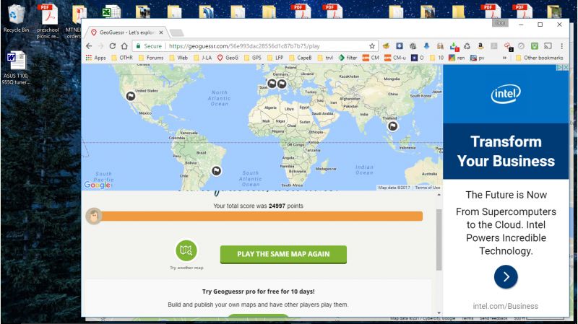Open the J-LA bookmarks folder
Screen dimensions: 578x324
(202, 58)
